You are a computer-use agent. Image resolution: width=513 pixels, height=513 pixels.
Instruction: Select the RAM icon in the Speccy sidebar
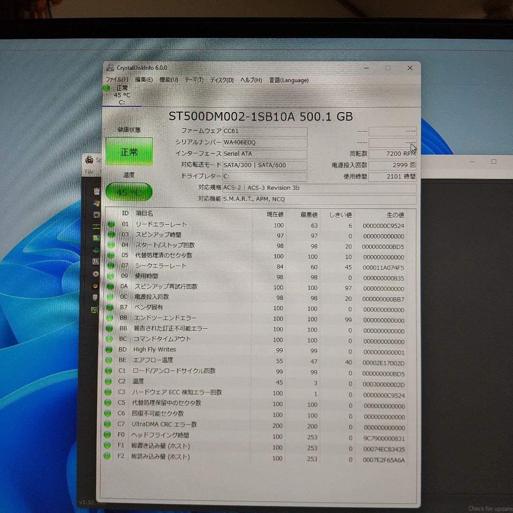point(95,227)
